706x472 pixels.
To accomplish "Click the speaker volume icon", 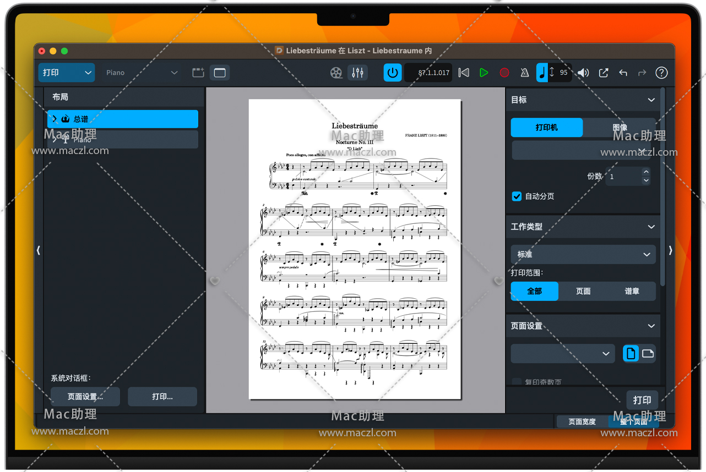I will pyautogui.click(x=583, y=73).
